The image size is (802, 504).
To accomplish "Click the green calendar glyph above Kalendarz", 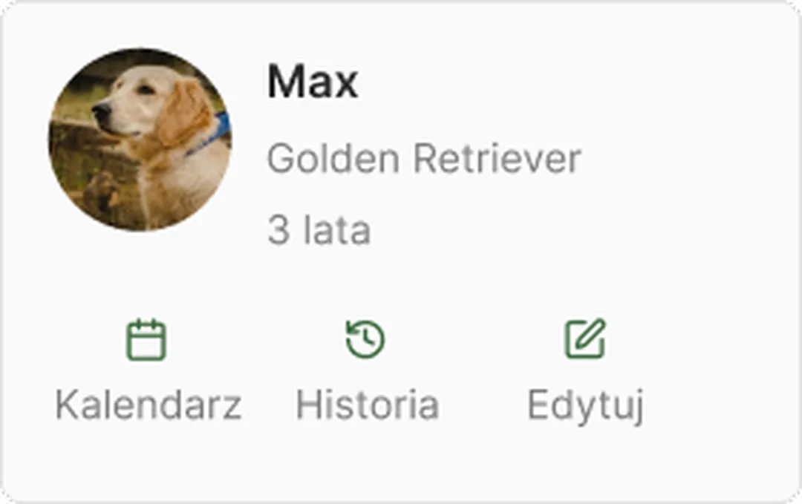I will [x=146, y=340].
